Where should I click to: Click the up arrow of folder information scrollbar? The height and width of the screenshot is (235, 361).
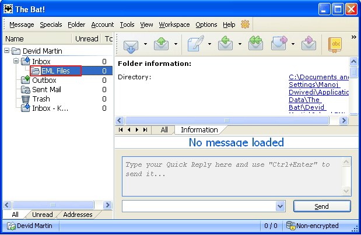coord(353,61)
